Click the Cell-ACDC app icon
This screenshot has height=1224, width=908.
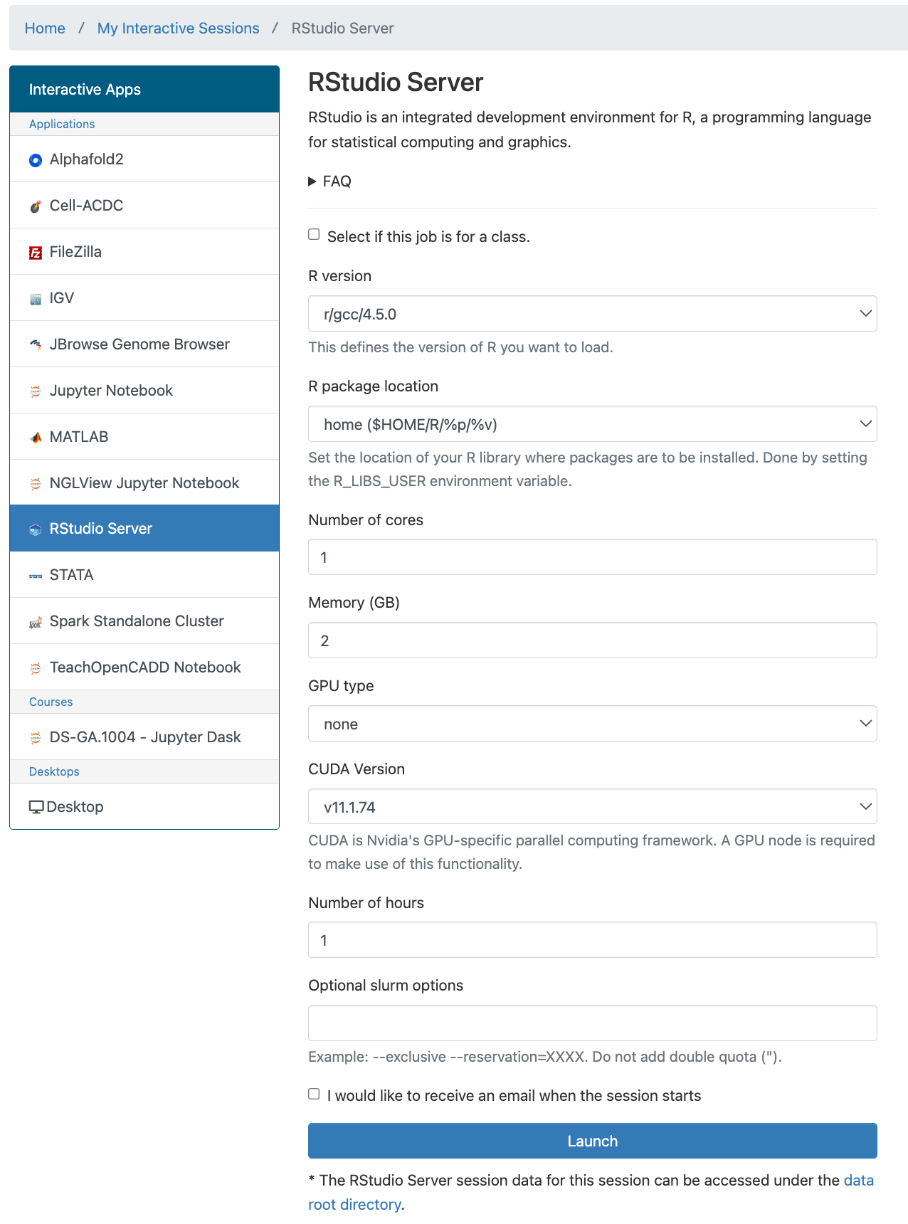click(36, 206)
